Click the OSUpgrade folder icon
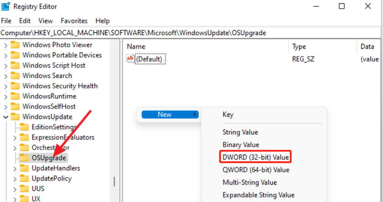 click(x=25, y=158)
